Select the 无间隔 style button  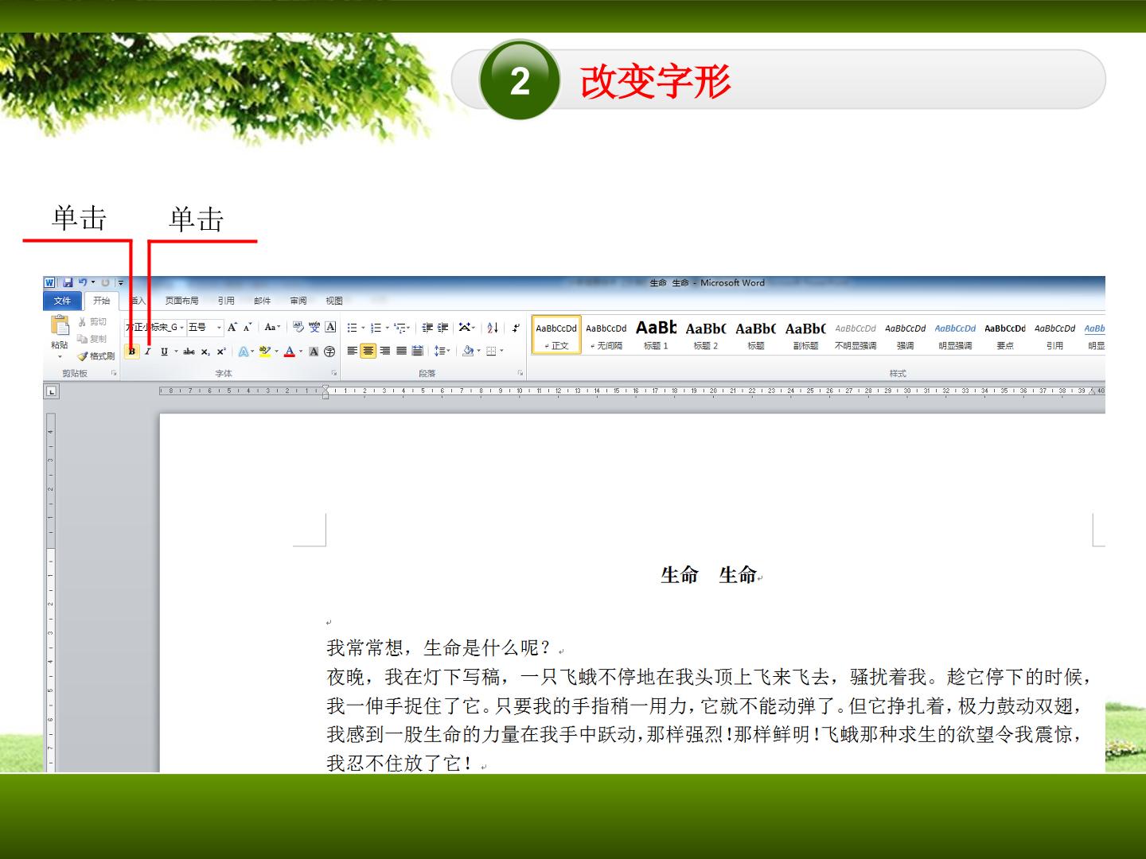(606, 335)
